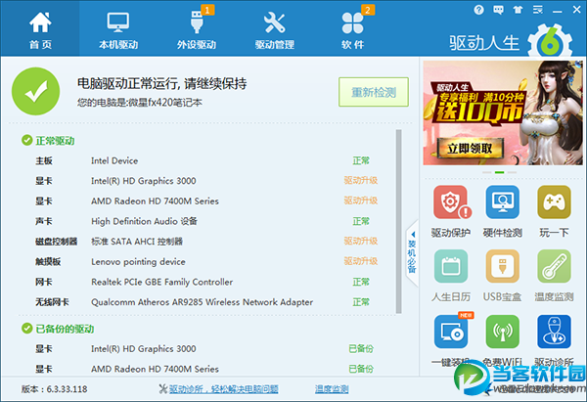This screenshot has height=402, width=587.
Task: Click the game ad banner image
Action: click(x=503, y=112)
